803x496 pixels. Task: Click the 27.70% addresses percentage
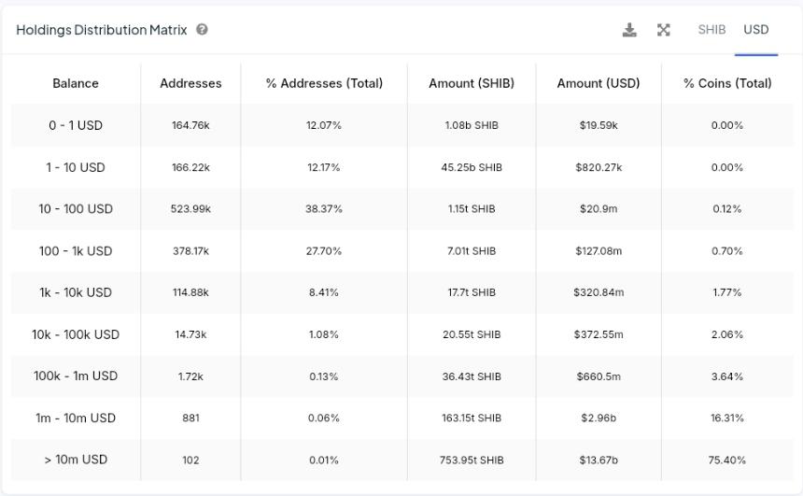pos(324,251)
